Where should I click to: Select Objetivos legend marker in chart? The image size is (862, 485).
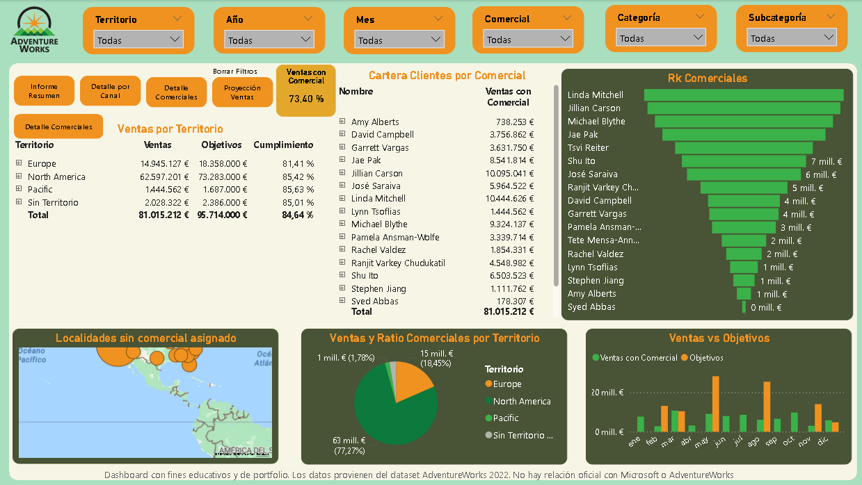pos(685,358)
